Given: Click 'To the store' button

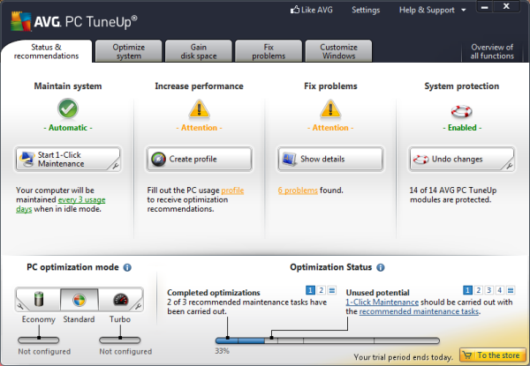Looking at the screenshot, I should [x=493, y=355].
